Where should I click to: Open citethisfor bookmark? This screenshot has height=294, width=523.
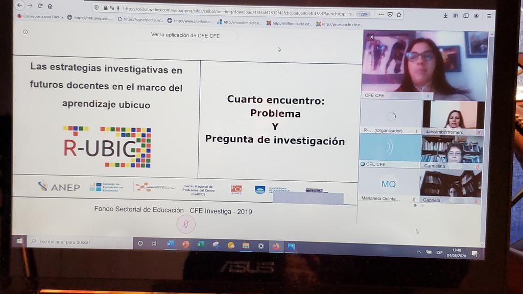189,21
